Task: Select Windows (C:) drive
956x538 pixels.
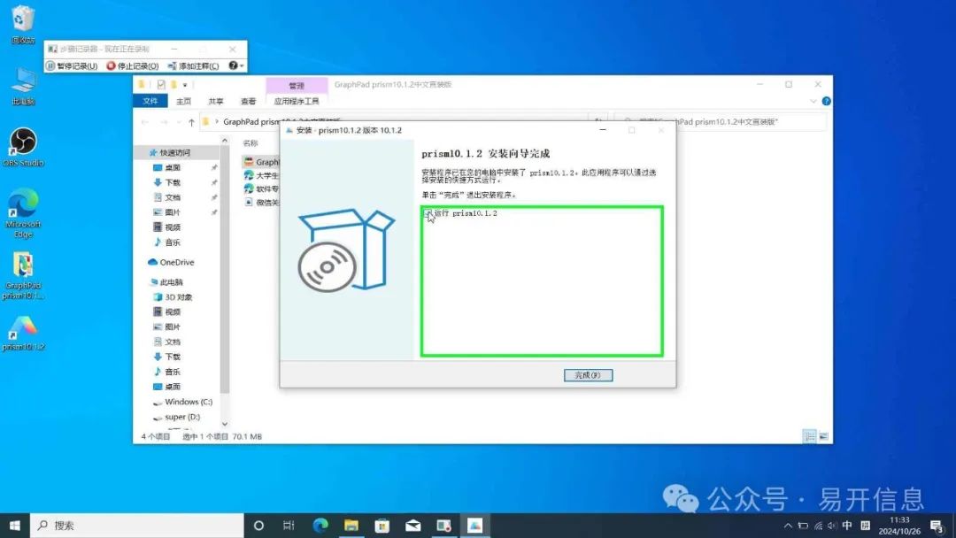Action: [x=181, y=402]
